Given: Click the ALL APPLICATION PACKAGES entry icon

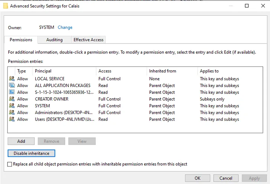Looking at the screenshot, I should 12,85.
